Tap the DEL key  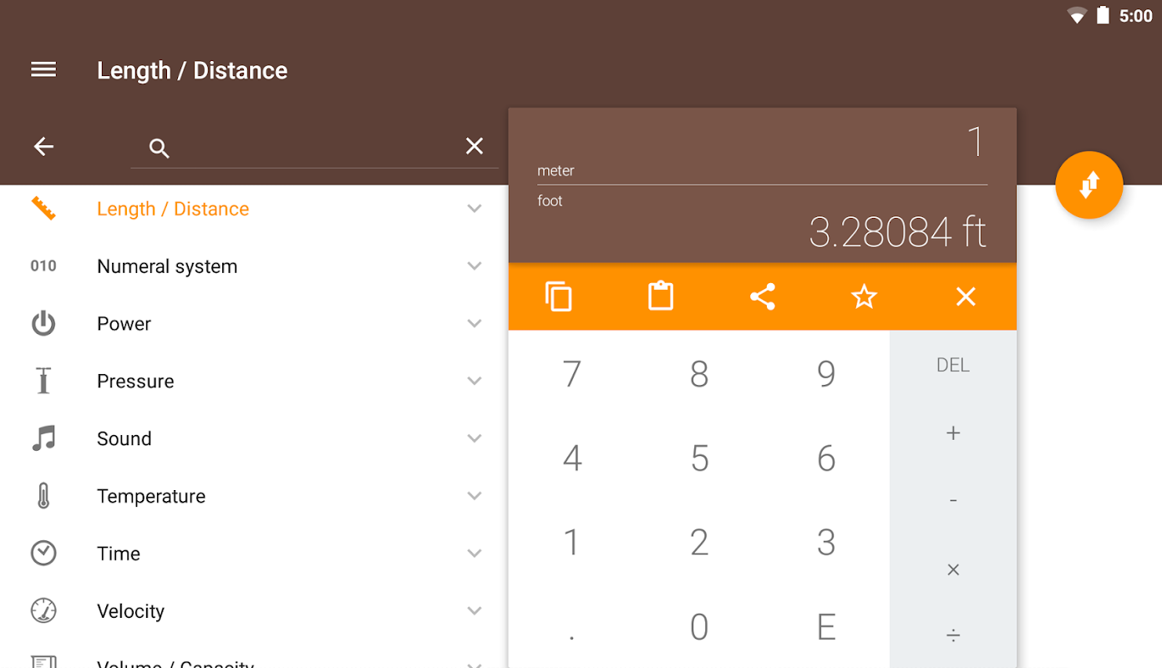953,365
